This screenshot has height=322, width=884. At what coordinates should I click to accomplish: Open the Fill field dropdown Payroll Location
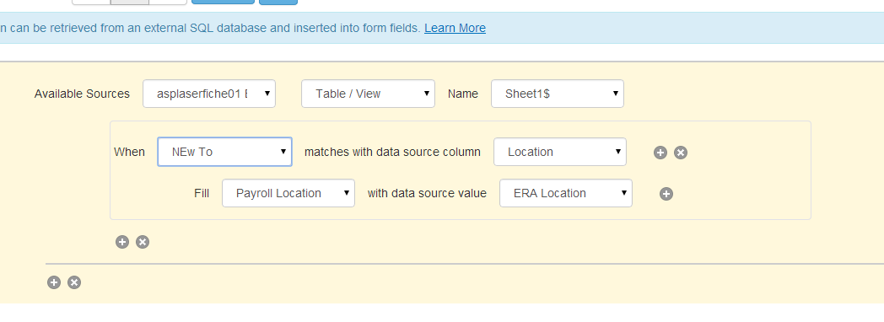[x=288, y=193]
